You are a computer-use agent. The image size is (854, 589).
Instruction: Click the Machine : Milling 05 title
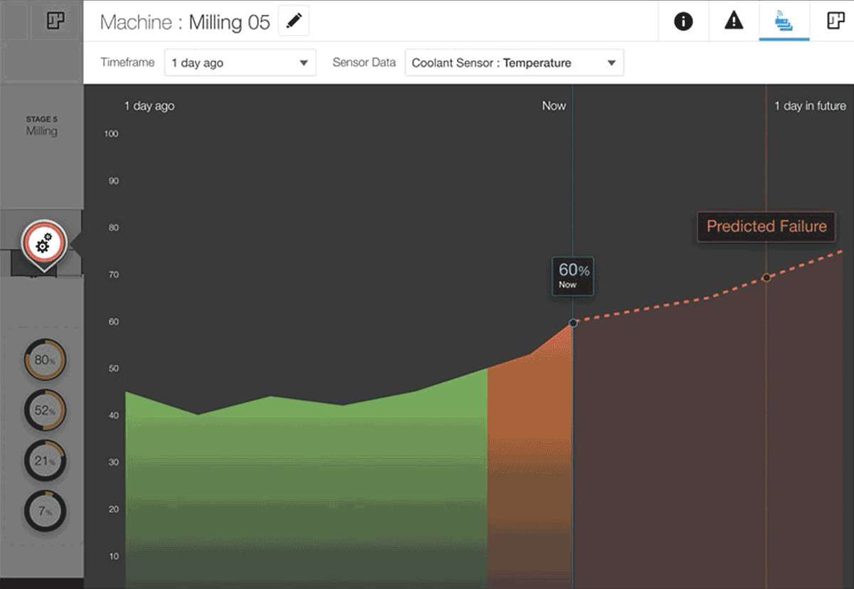pyautogui.click(x=185, y=22)
